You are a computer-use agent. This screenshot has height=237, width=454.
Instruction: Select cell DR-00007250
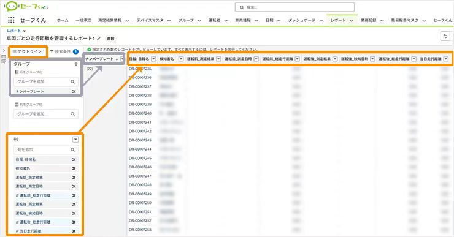(x=140, y=203)
